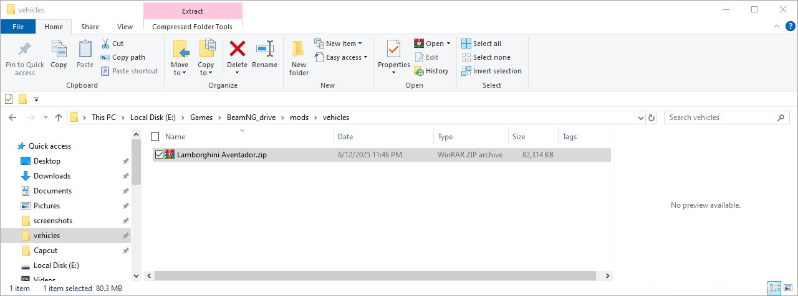The image size is (798, 296).
Task: Open screenshots folder in navigation pane
Action: tap(53, 221)
